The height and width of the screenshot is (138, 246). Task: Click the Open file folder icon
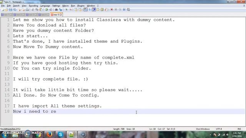7,10
